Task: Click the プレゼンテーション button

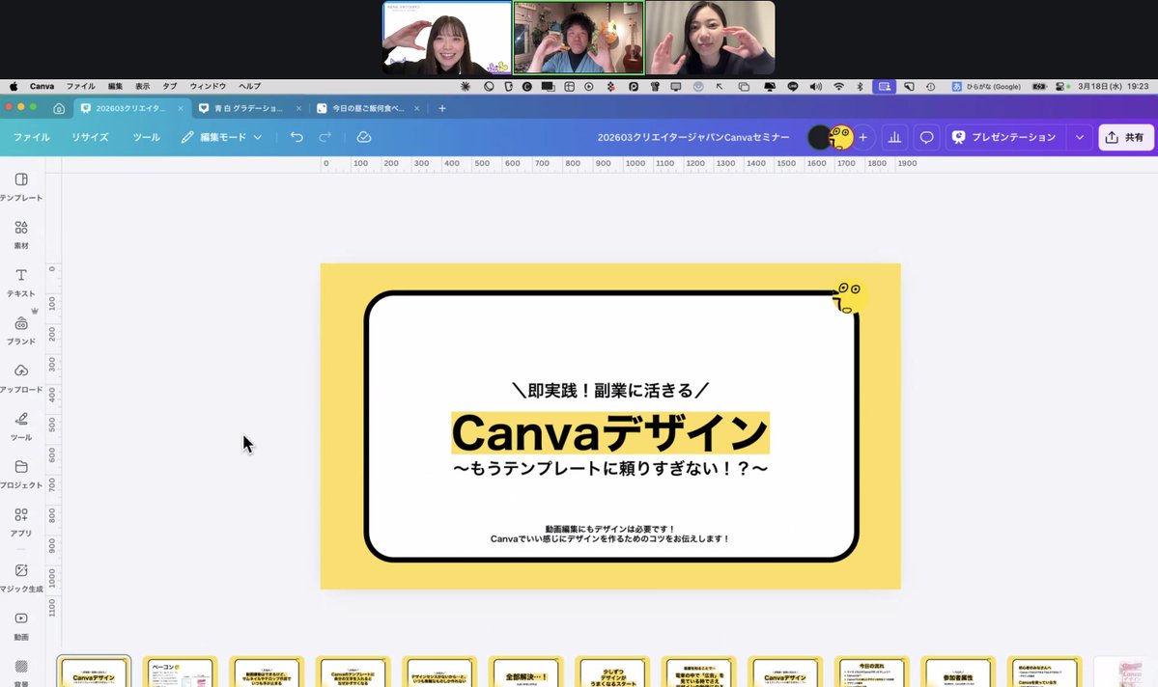Action: click(x=1004, y=137)
